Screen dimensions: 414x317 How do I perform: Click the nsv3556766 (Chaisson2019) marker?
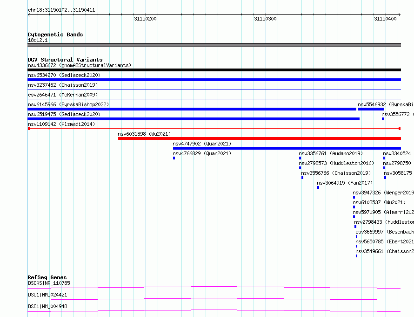302,178
